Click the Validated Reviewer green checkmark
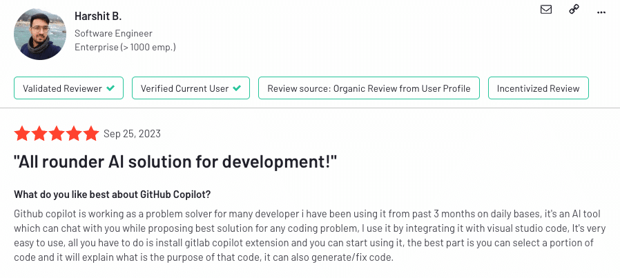The height and width of the screenshot is (278, 620). tap(110, 88)
